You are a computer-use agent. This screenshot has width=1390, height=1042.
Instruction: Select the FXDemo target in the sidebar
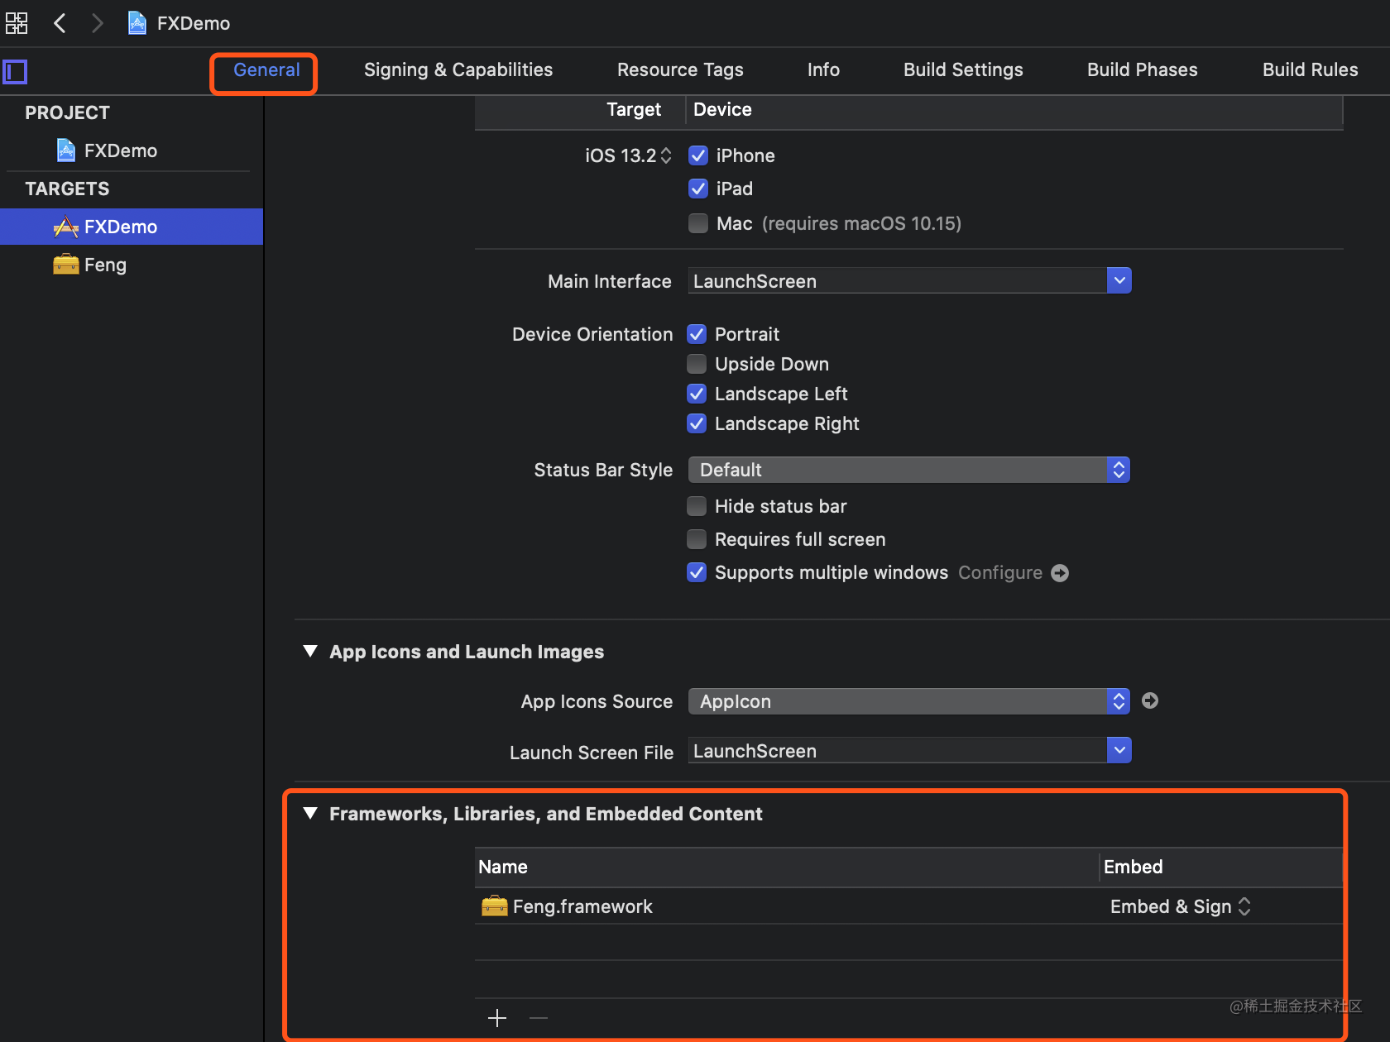(x=132, y=227)
